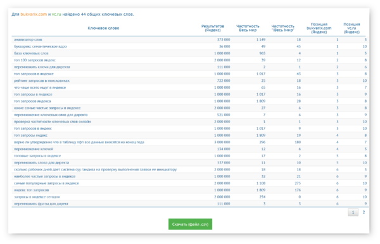
Task: Select exact frequency cell 45
Action: [298, 46]
